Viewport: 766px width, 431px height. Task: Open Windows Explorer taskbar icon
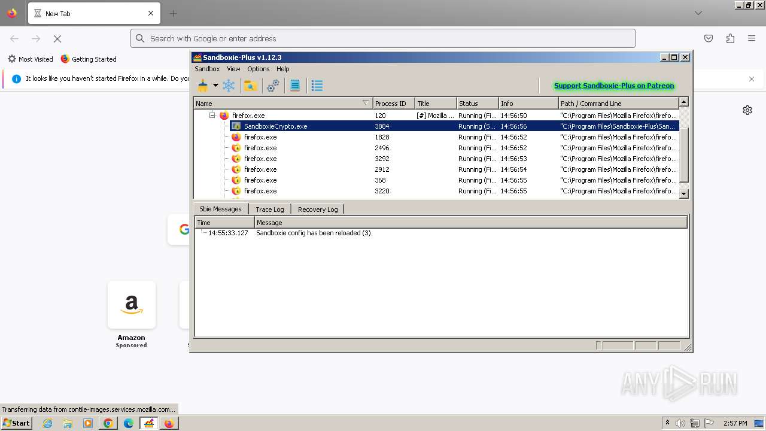point(68,423)
